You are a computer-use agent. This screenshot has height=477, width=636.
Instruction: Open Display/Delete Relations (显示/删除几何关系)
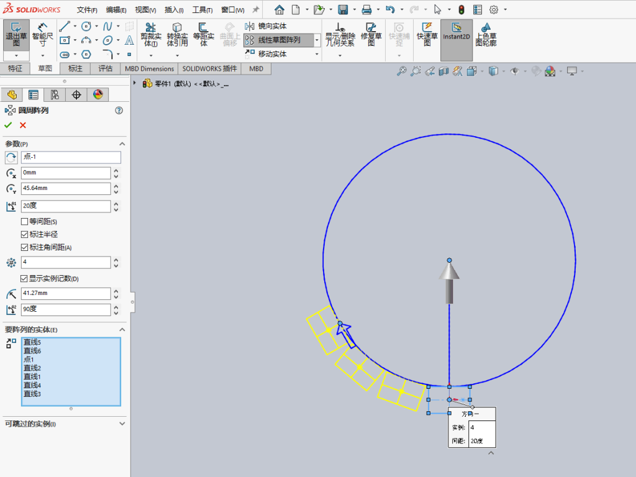pyautogui.click(x=340, y=35)
